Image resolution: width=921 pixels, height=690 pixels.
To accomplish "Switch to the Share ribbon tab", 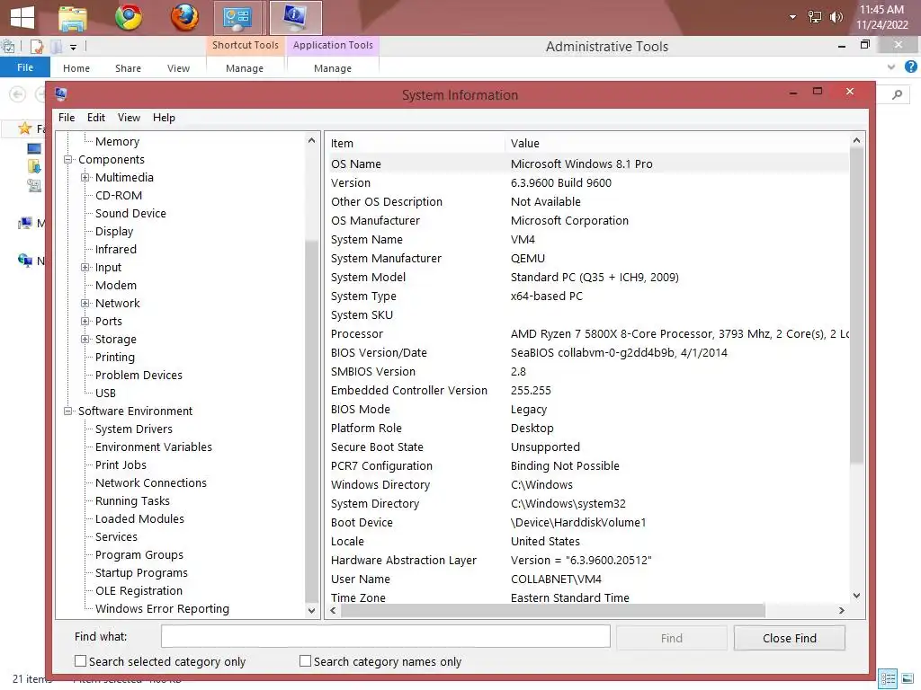I will coord(128,68).
